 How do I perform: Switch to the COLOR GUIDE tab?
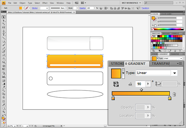click(x=166, y=14)
